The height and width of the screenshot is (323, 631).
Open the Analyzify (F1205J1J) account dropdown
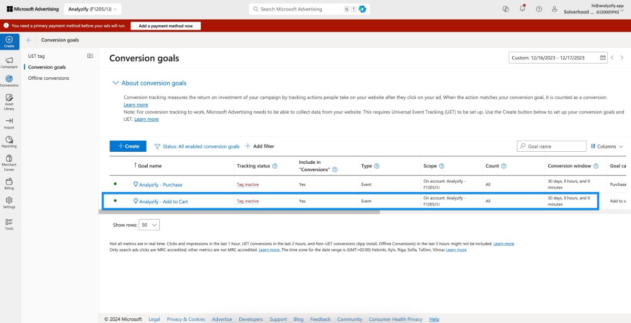tap(93, 9)
